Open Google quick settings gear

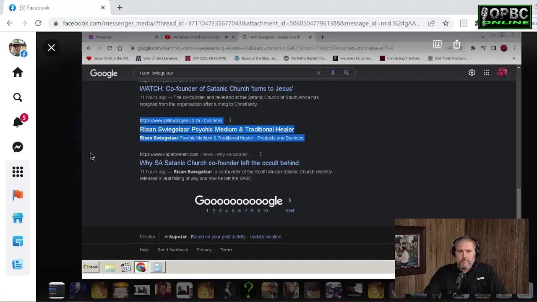(472, 73)
